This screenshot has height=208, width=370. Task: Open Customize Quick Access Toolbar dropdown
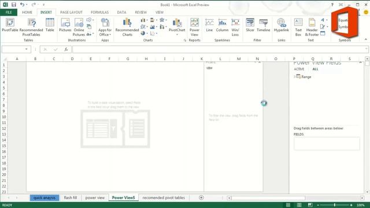tap(44, 5)
